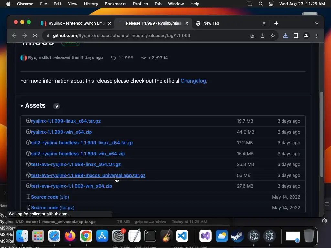Click the 56 MB size text
The height and width of the screenshot is (248, 331).
point(243,175)
